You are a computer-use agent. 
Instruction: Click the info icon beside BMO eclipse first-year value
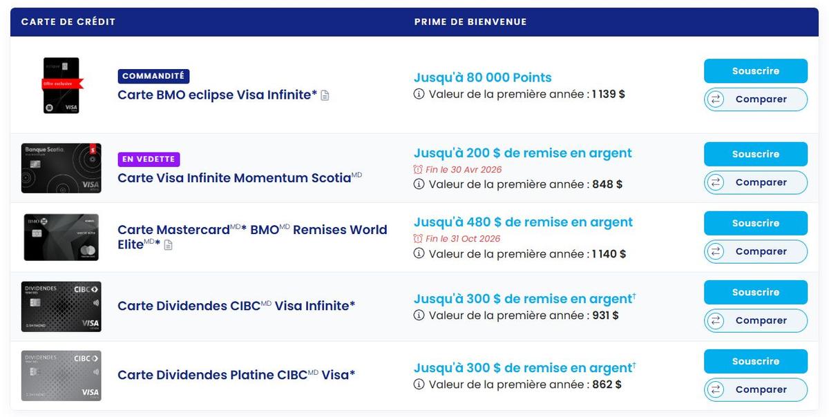point(419,95)
